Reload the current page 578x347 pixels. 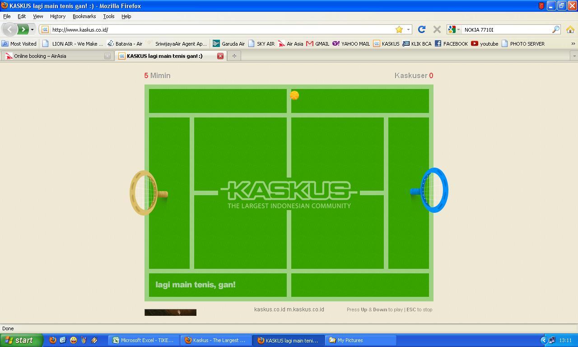coord(422,29)
